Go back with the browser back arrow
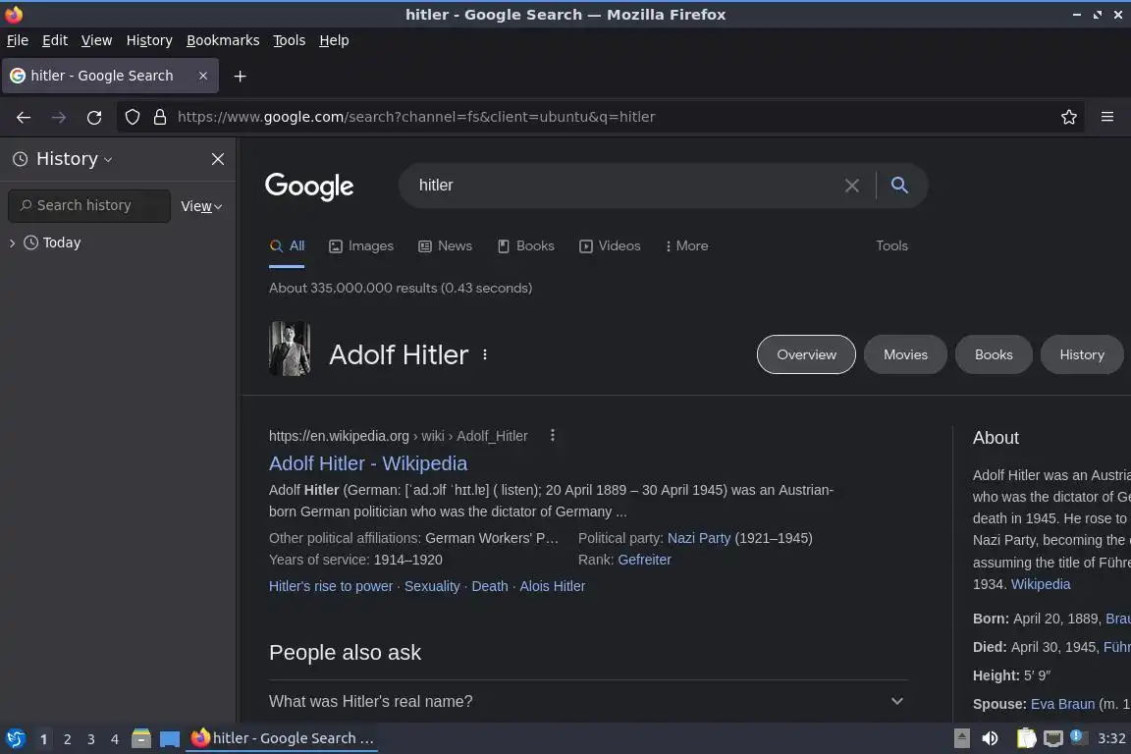The height and width of the screenshot is (754, 1131). pos(24,117)
